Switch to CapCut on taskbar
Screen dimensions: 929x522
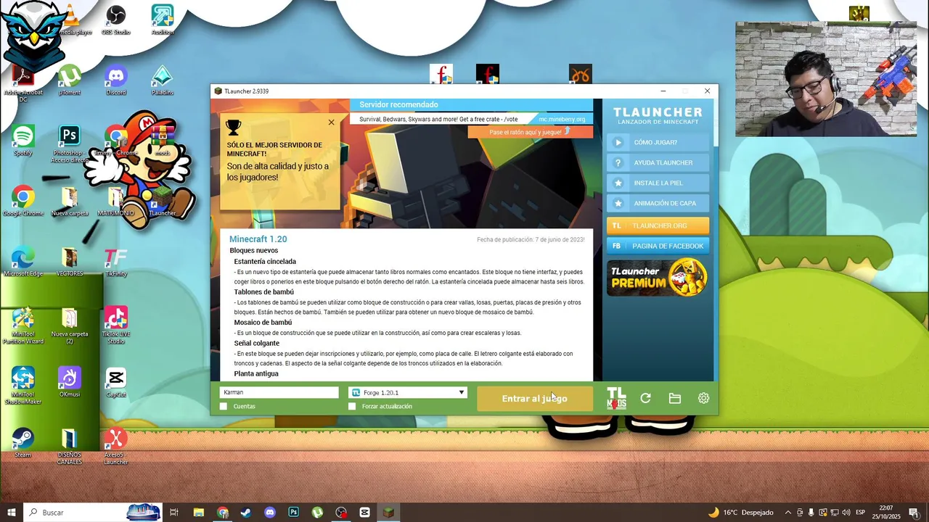pos(364,512)
